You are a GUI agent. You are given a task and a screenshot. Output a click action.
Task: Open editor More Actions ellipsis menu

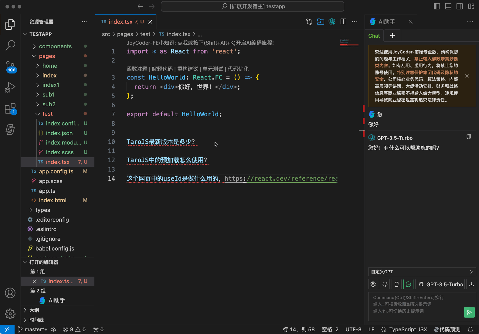(x=355, y=22)
